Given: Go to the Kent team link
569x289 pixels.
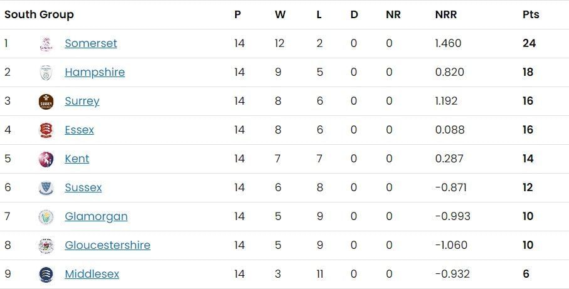Looking at the screenshot, I should click(x=77, y=159).
